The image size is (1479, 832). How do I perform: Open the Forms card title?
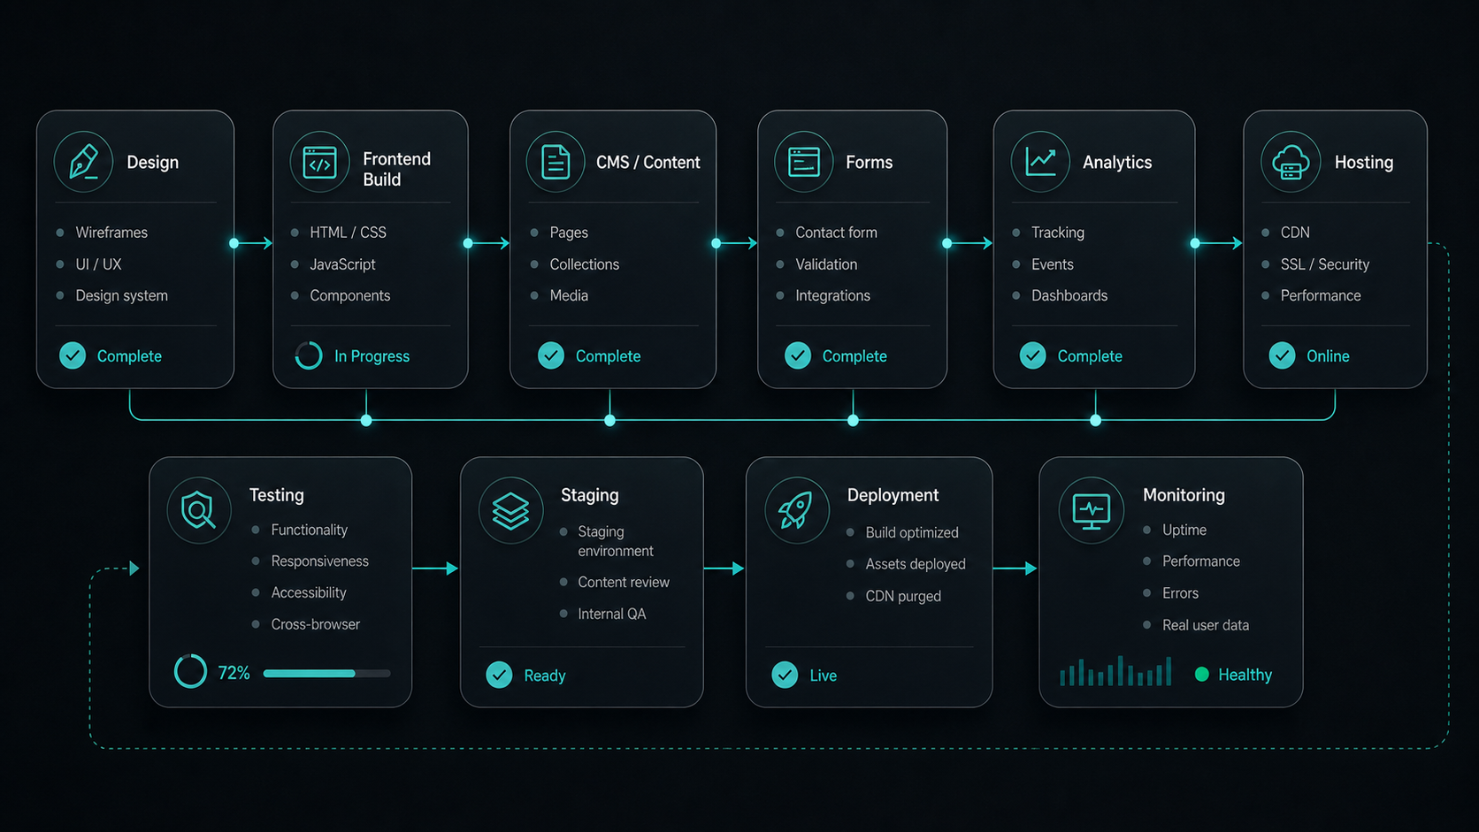click(869, 162)
